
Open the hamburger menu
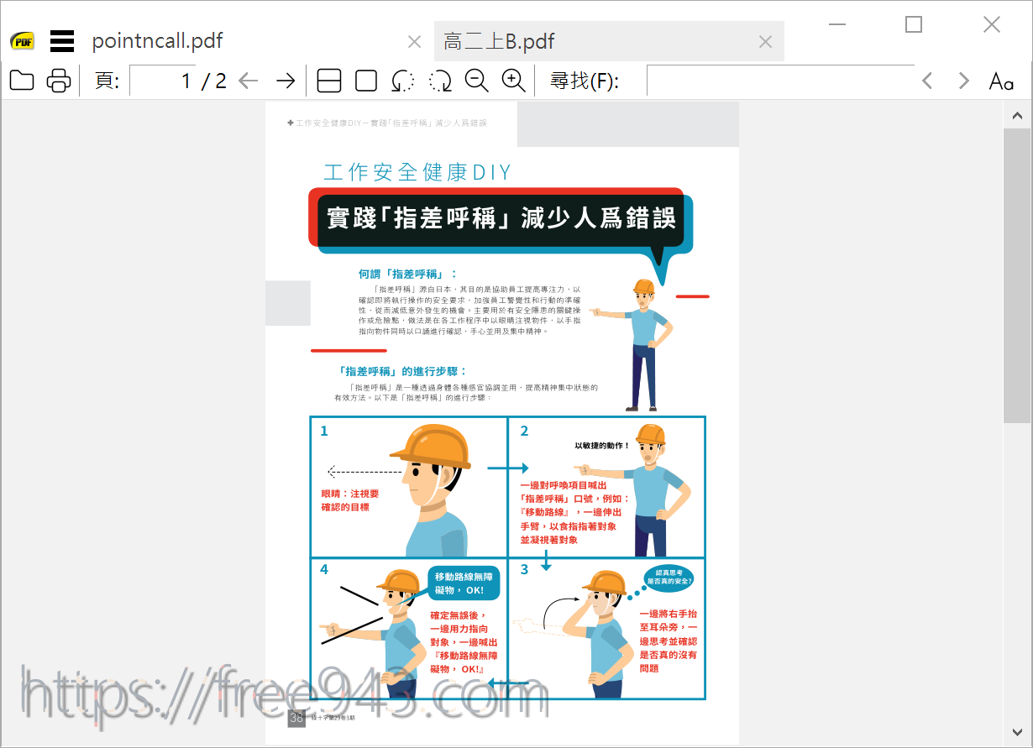61,40
